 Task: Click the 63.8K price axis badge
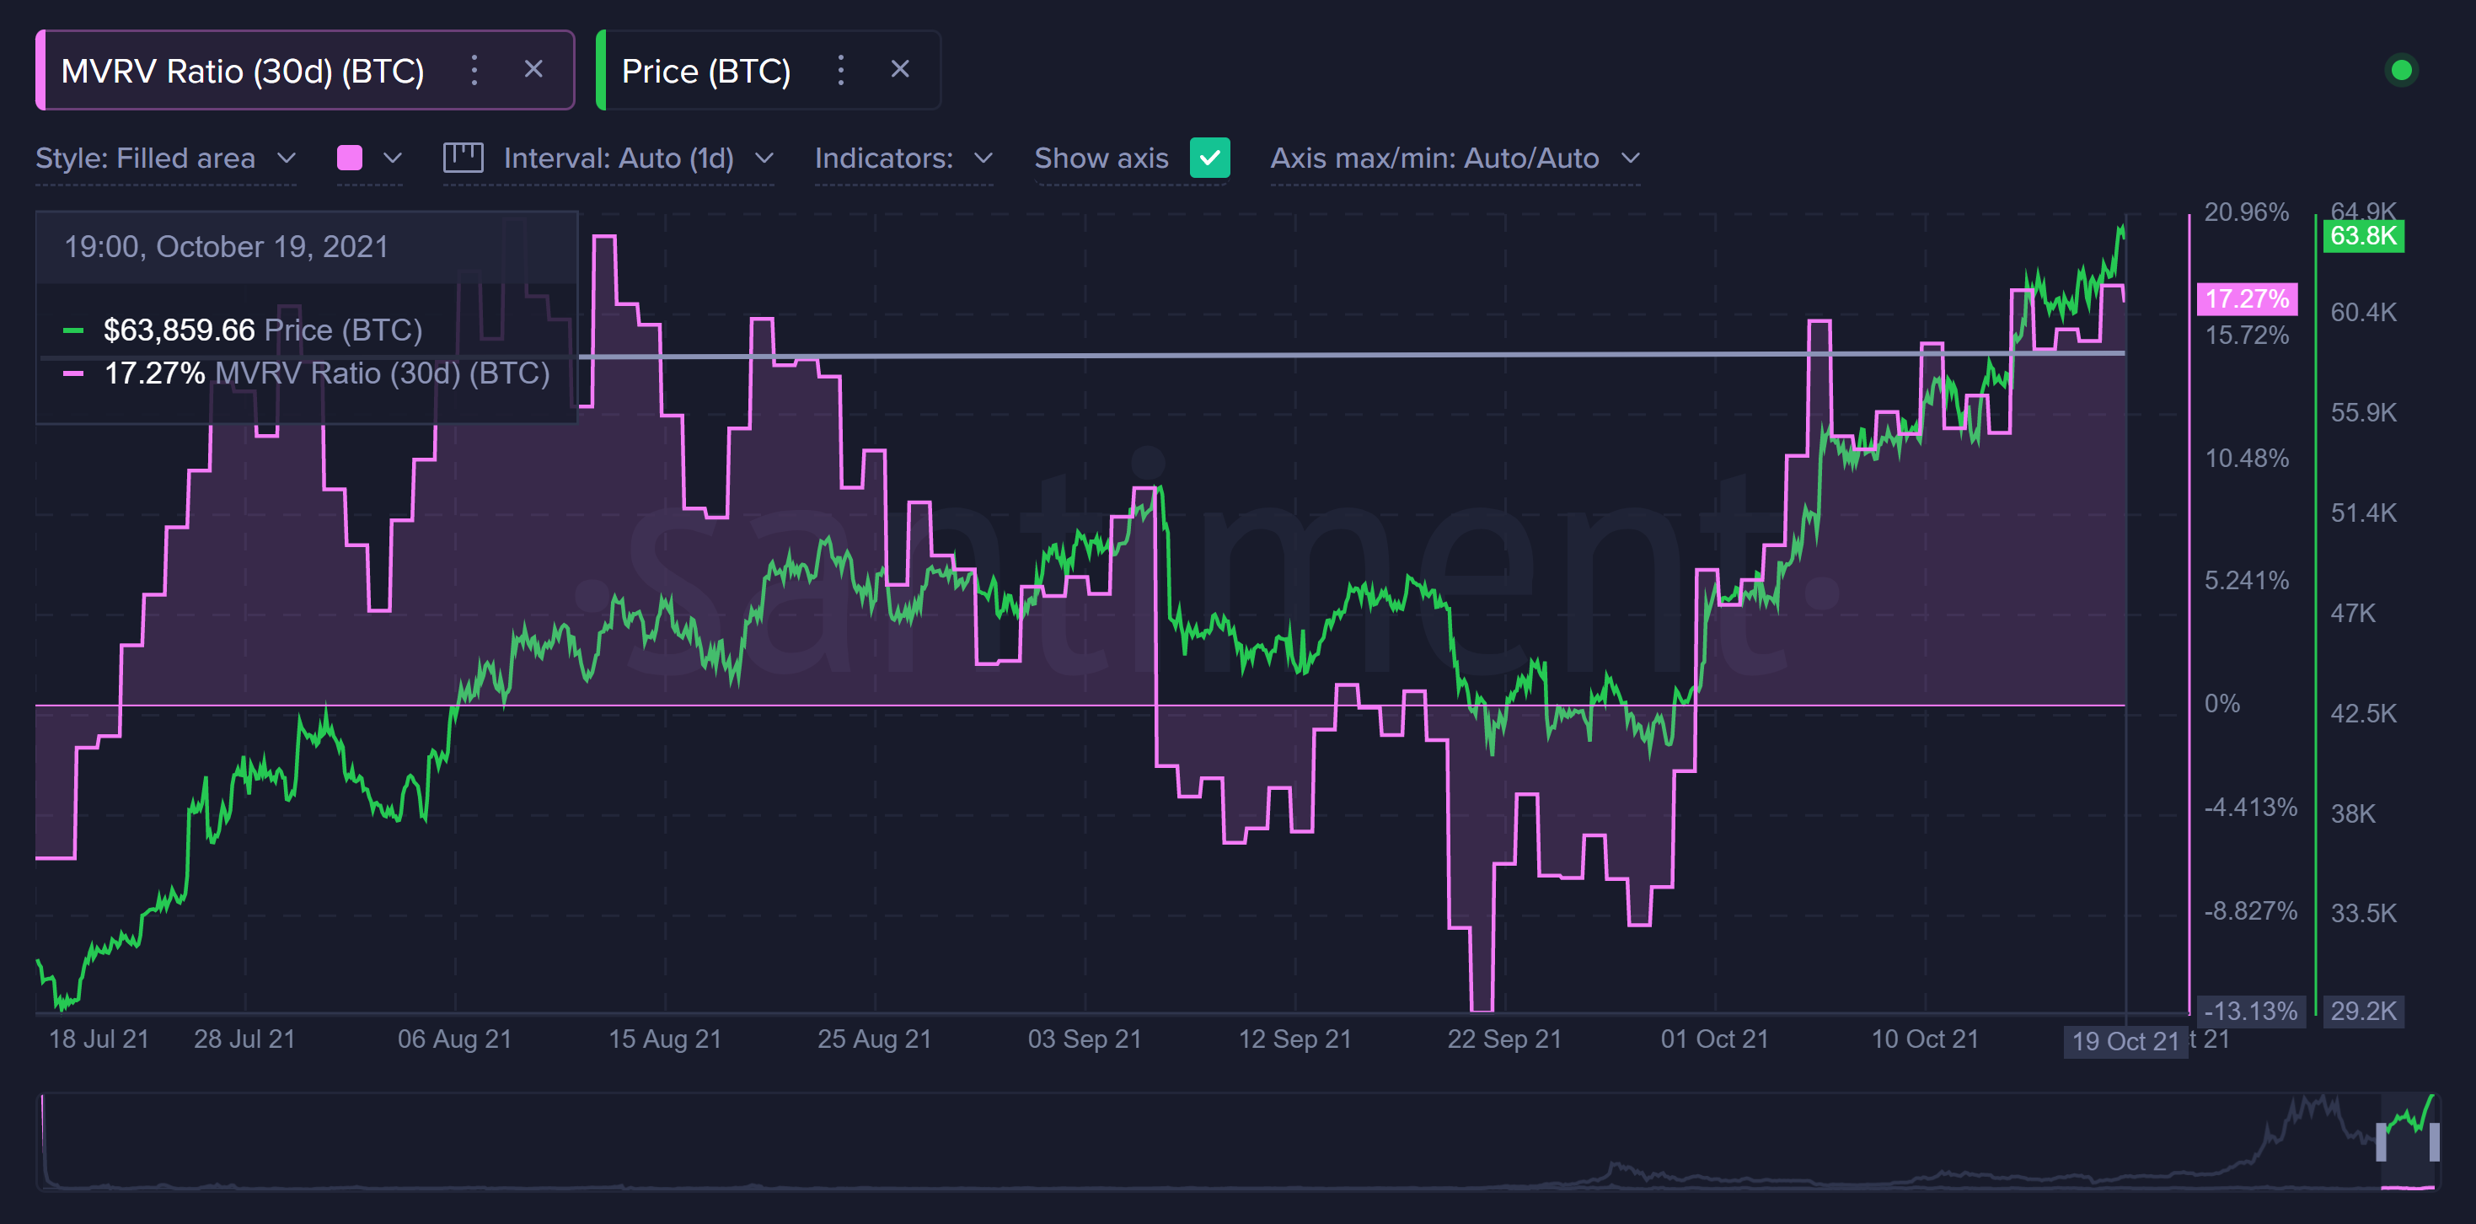pyautogui.click(x=2362, y=235)
